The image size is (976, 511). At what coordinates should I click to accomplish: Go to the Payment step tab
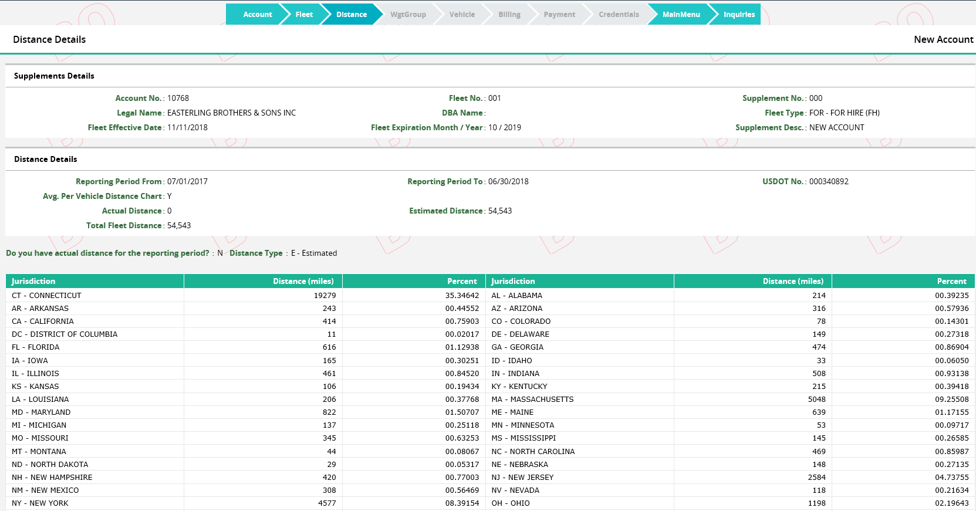tap(559, 15)
